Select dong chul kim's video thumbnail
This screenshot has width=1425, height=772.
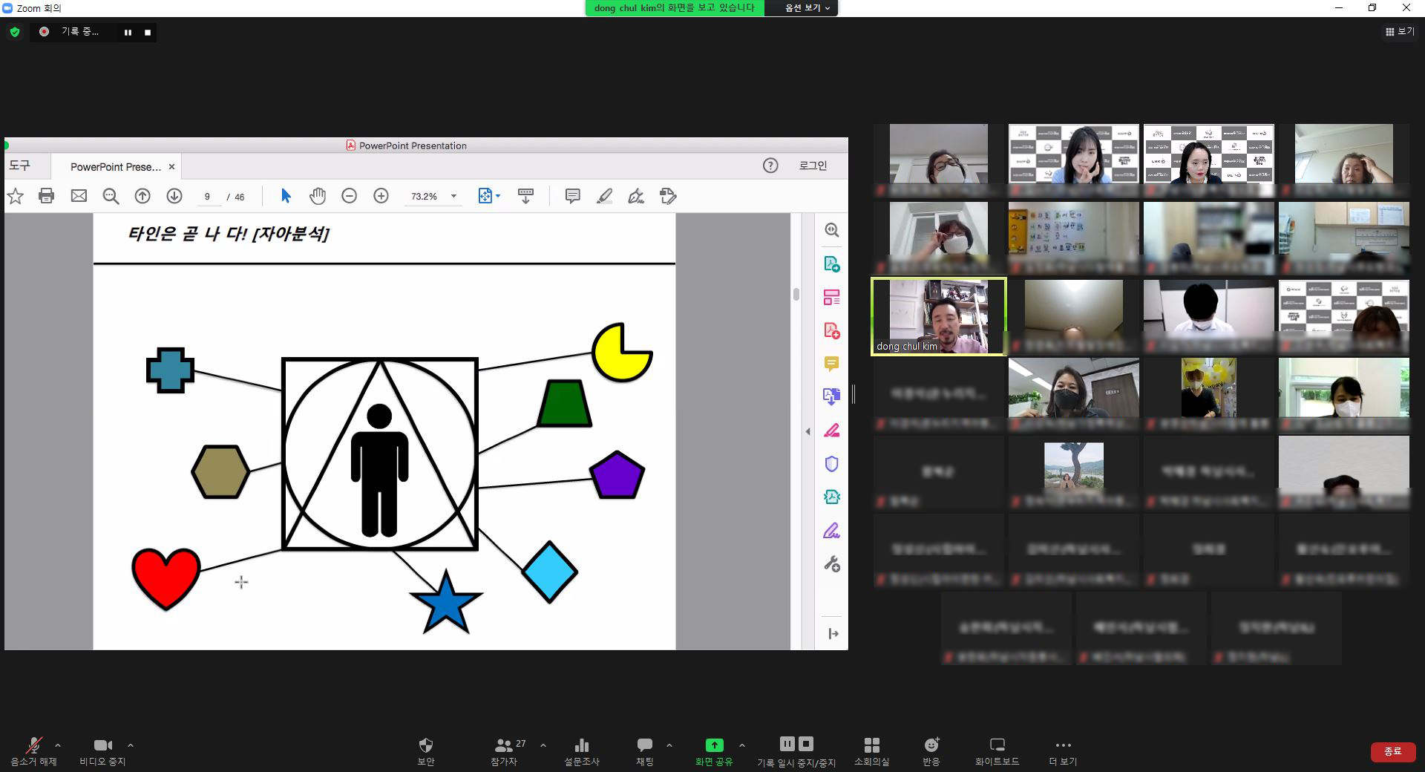(x=938, y=317)
